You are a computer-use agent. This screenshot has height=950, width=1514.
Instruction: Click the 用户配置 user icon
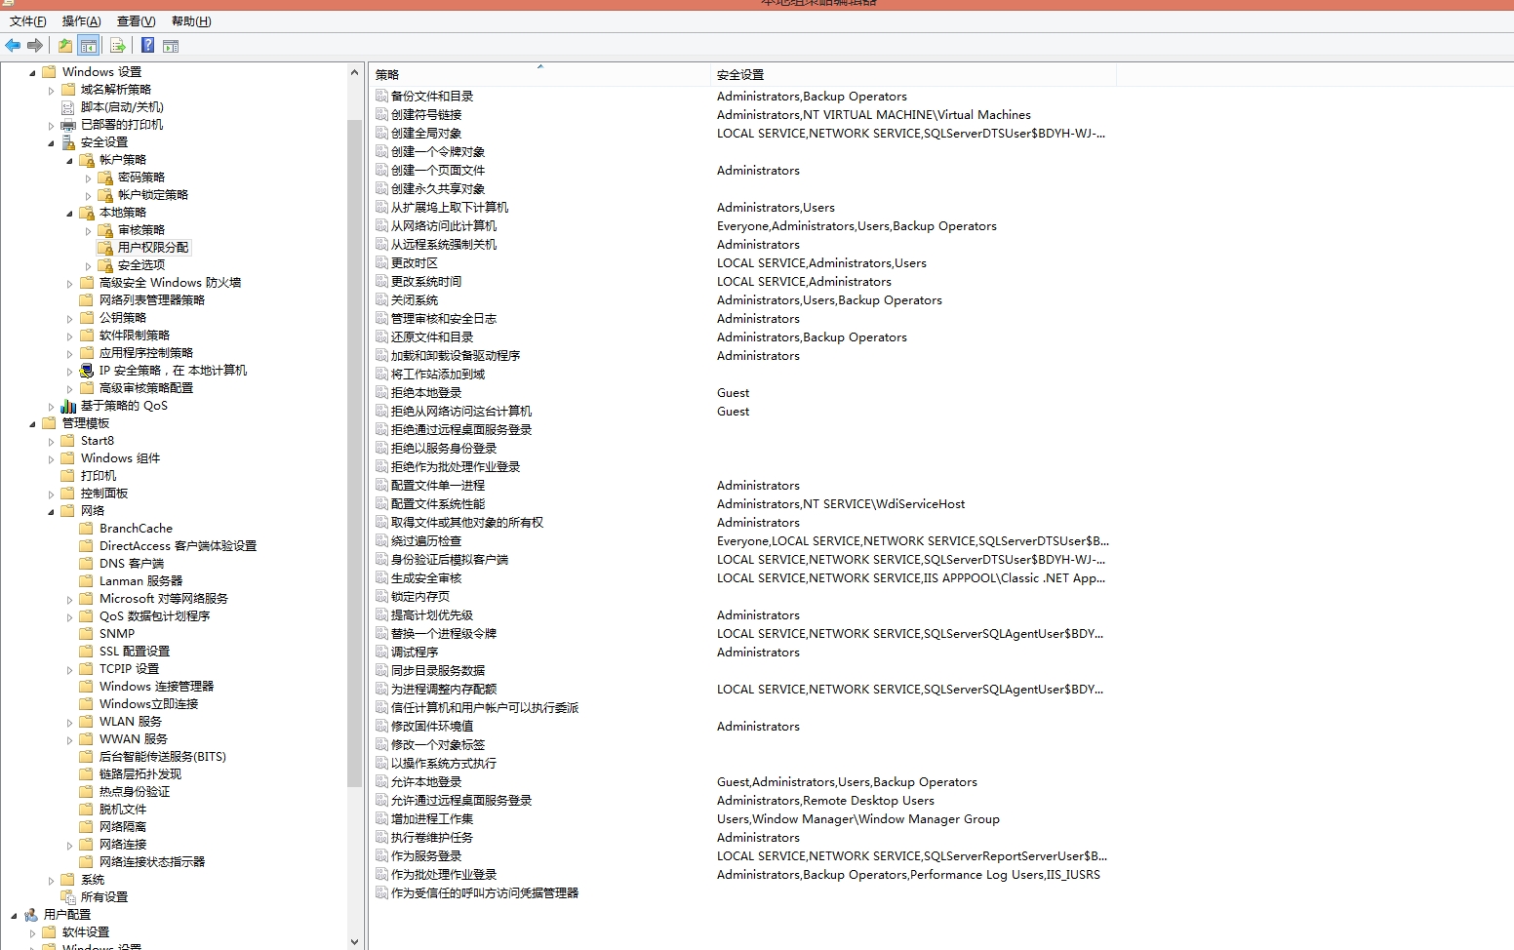click(31, 915)
